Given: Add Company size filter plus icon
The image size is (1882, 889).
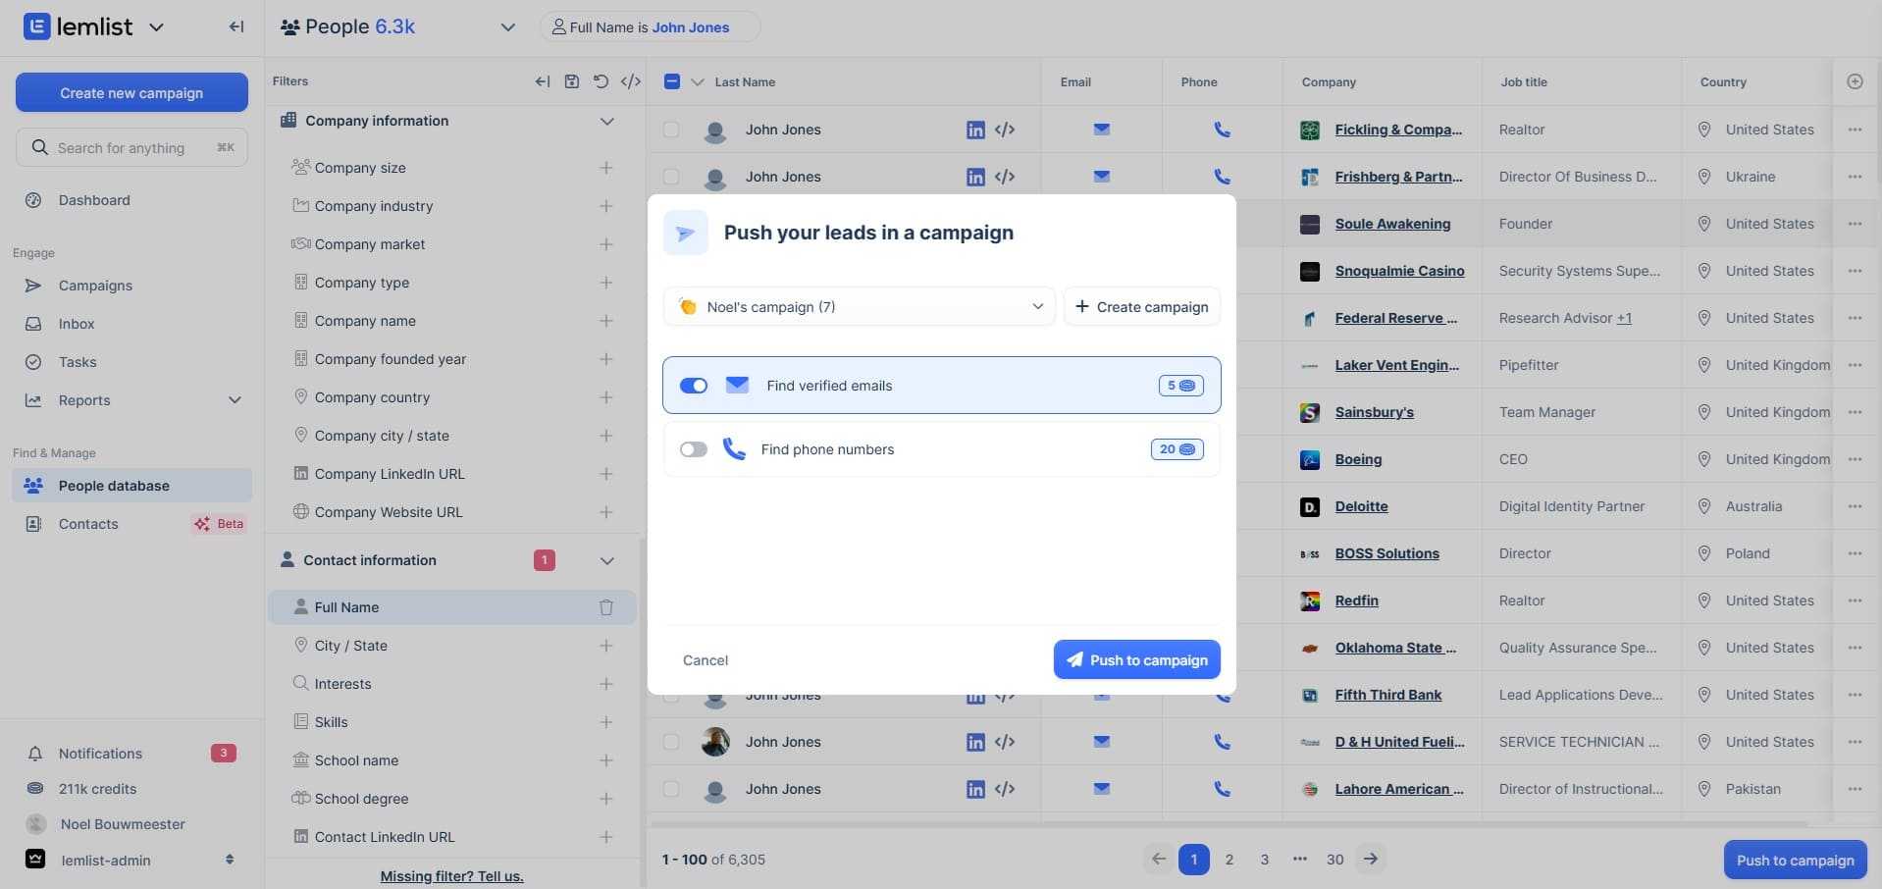Looking at the screenshot, I should pos(606,168).
